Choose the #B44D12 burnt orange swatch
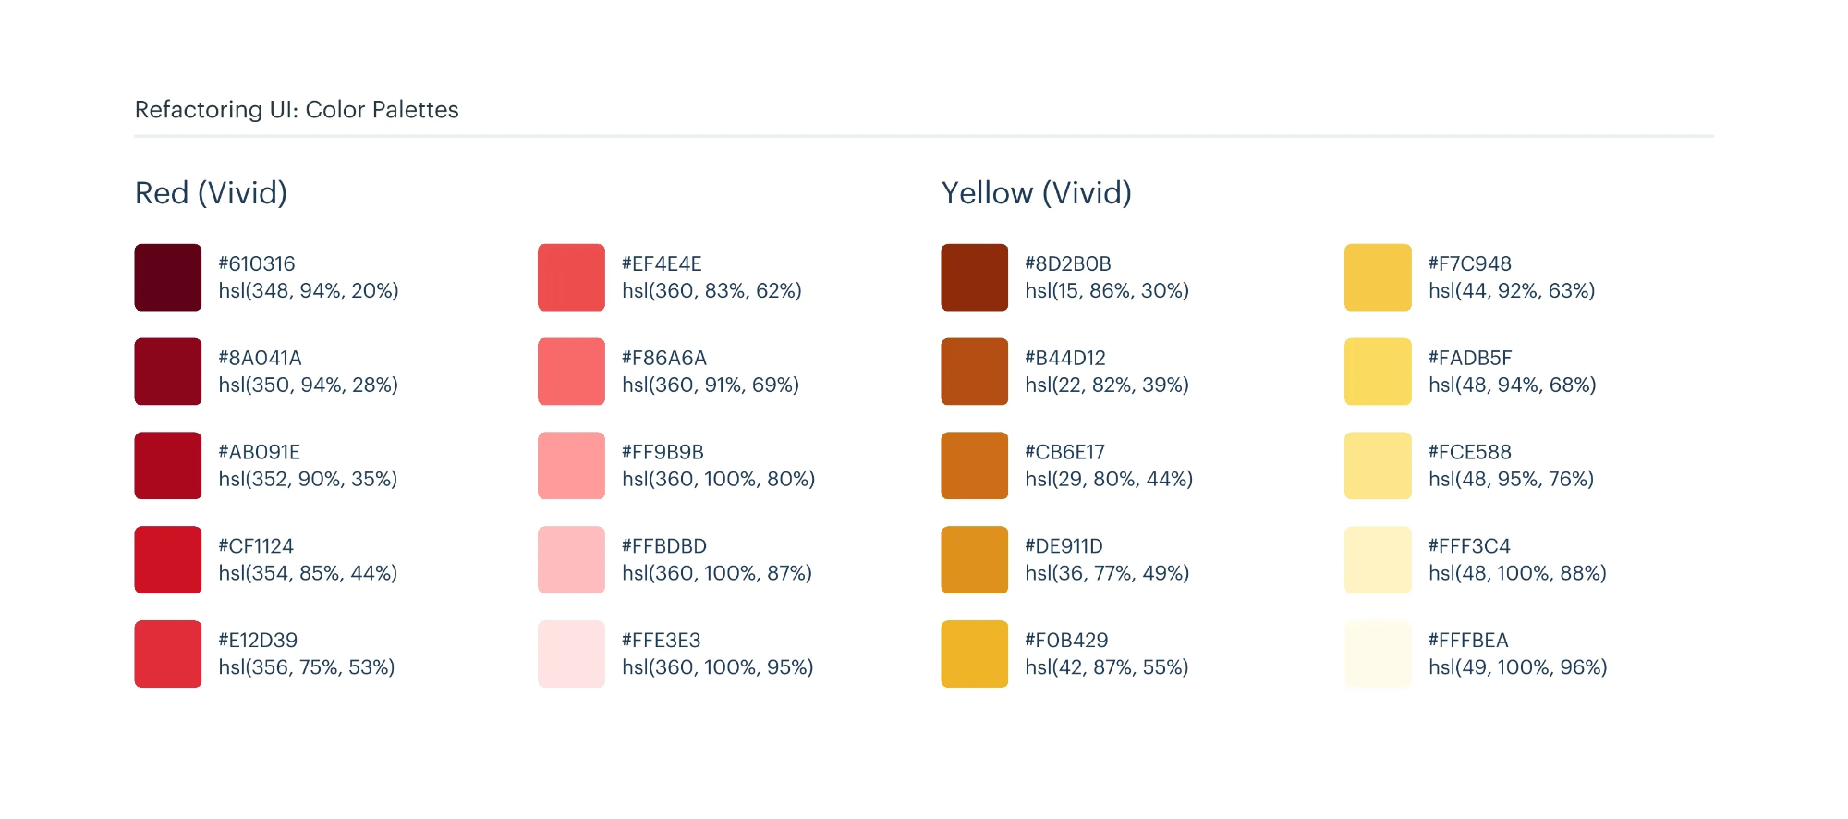The width and height of the screenshot is (1848, 819). click(975, 372)
